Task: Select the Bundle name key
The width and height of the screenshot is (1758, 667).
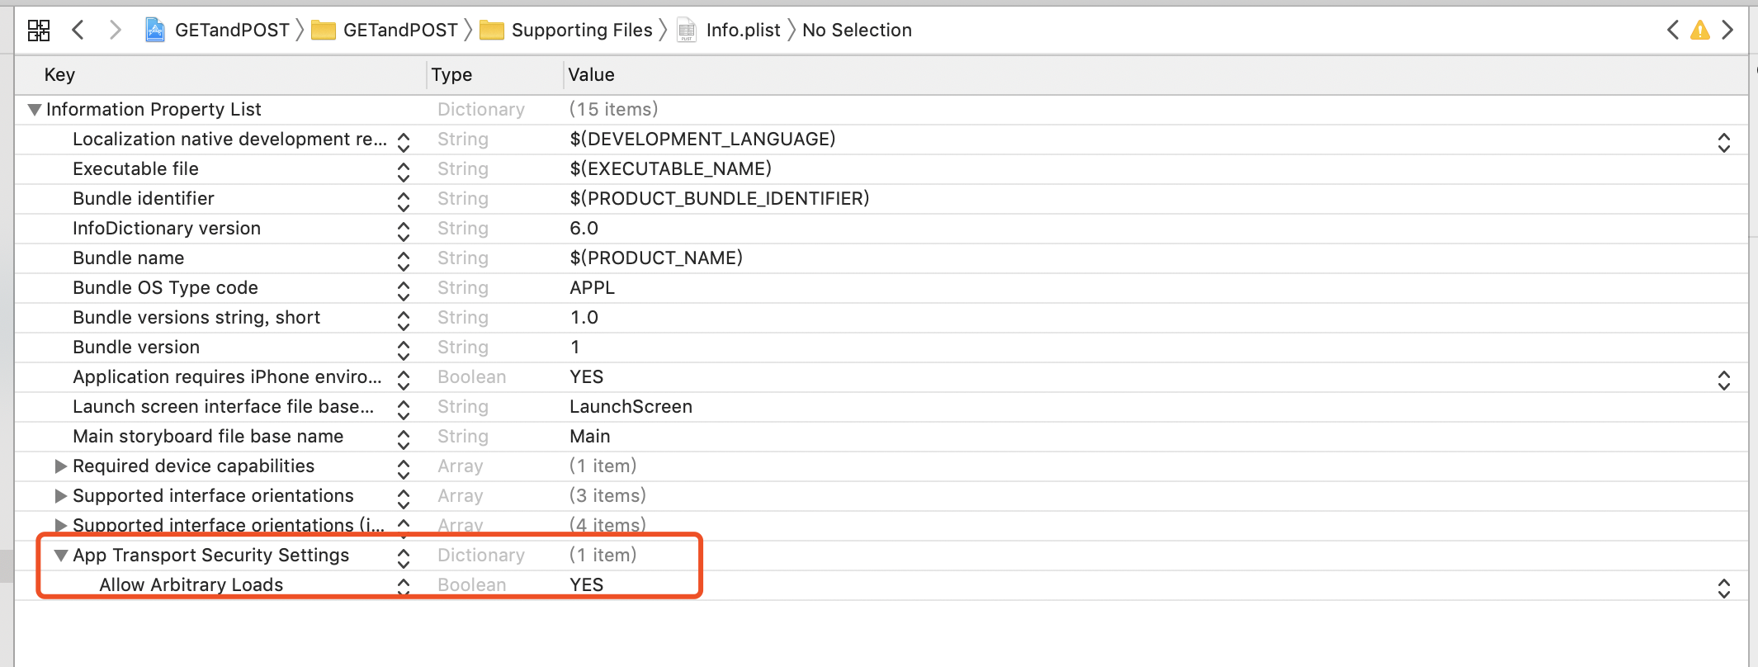Action: click(x=129, y=258)
